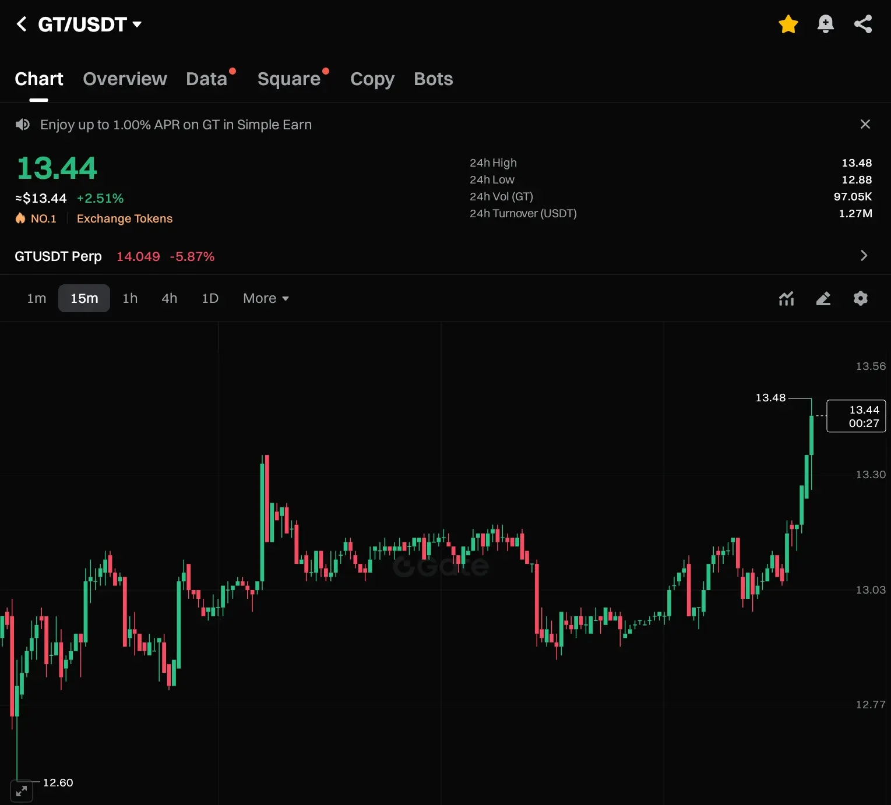891x805 pixels.
Task: Open chart settings gear
Action: (x=861, y=298)
